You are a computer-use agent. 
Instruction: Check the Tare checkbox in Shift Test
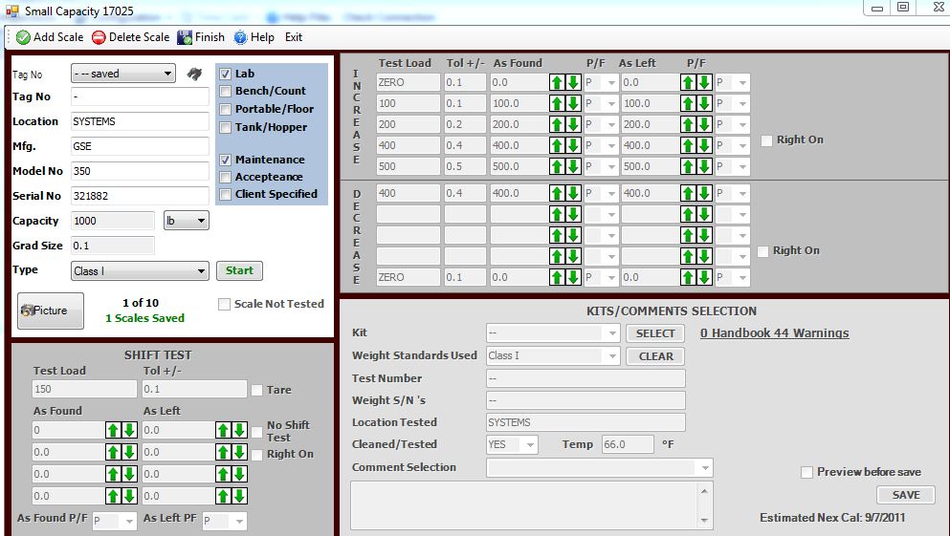point(257,390)
